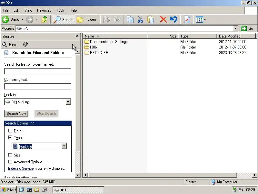Enable the Advanced Options checkbox
The image size is (258, 194).
[10, 162]
